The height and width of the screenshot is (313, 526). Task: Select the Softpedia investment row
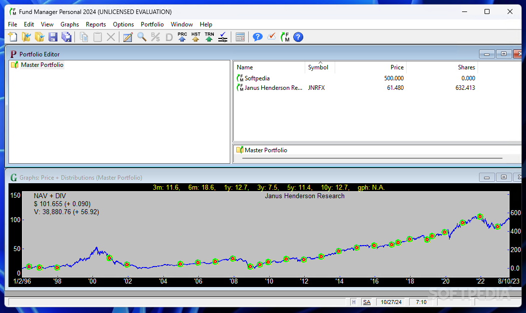tap(378, 78)
